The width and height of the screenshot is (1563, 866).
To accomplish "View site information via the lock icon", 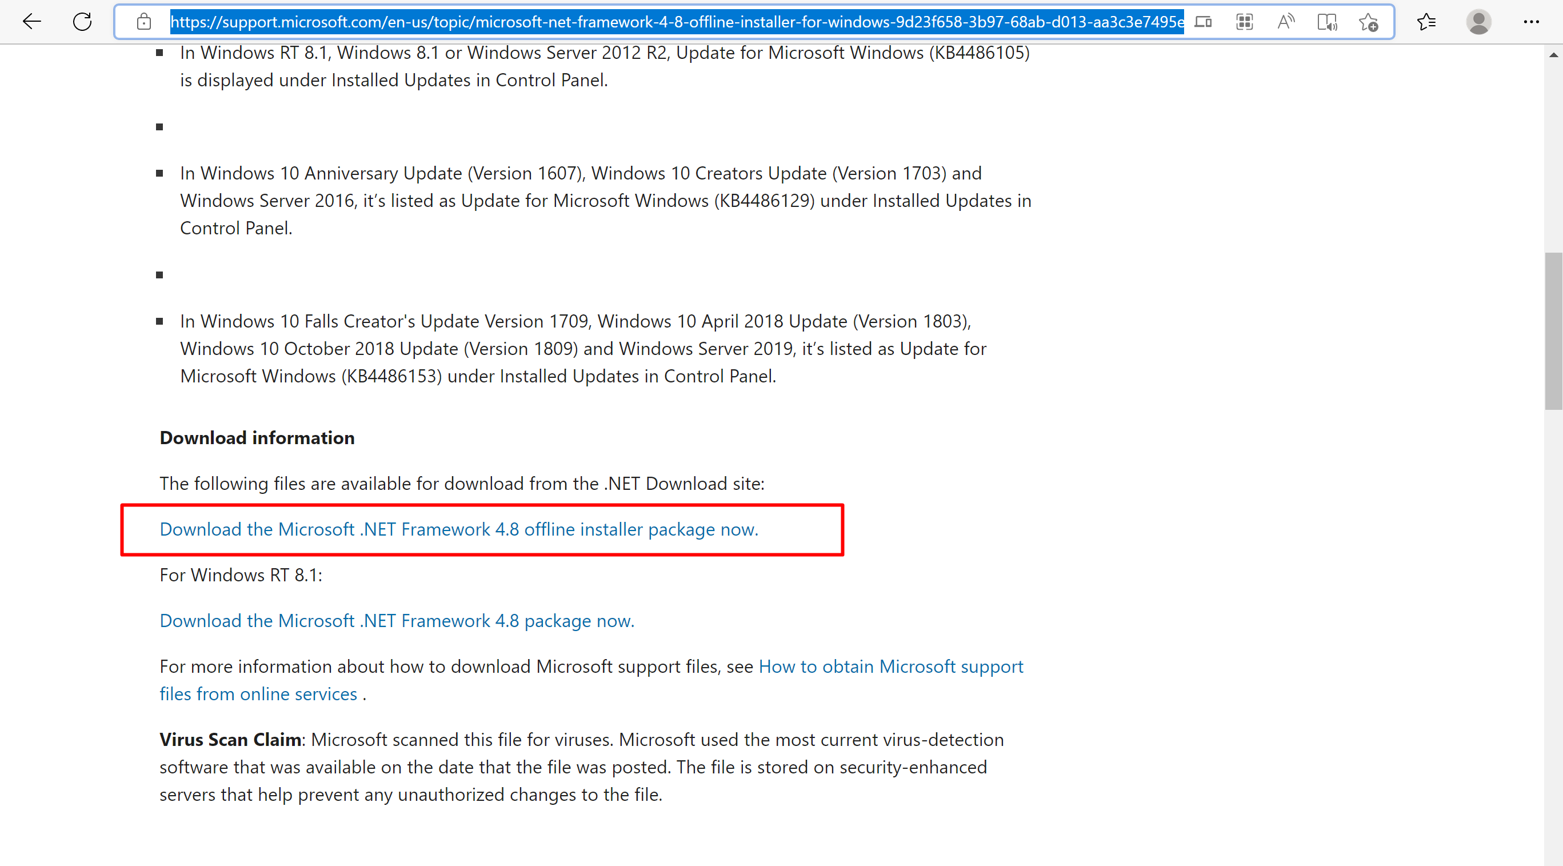I will 144,22.
